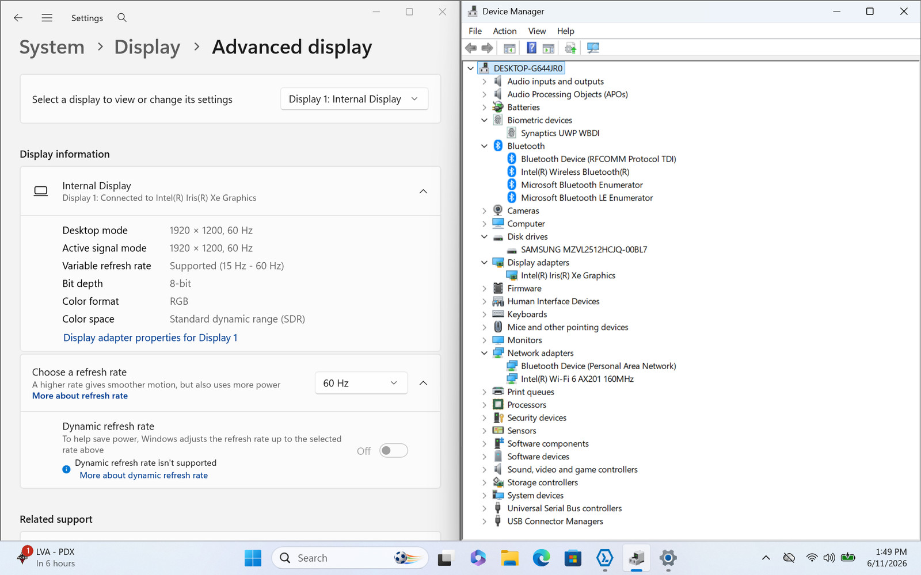Click the cloud sync-off tray icon

(x=789, y=558)
